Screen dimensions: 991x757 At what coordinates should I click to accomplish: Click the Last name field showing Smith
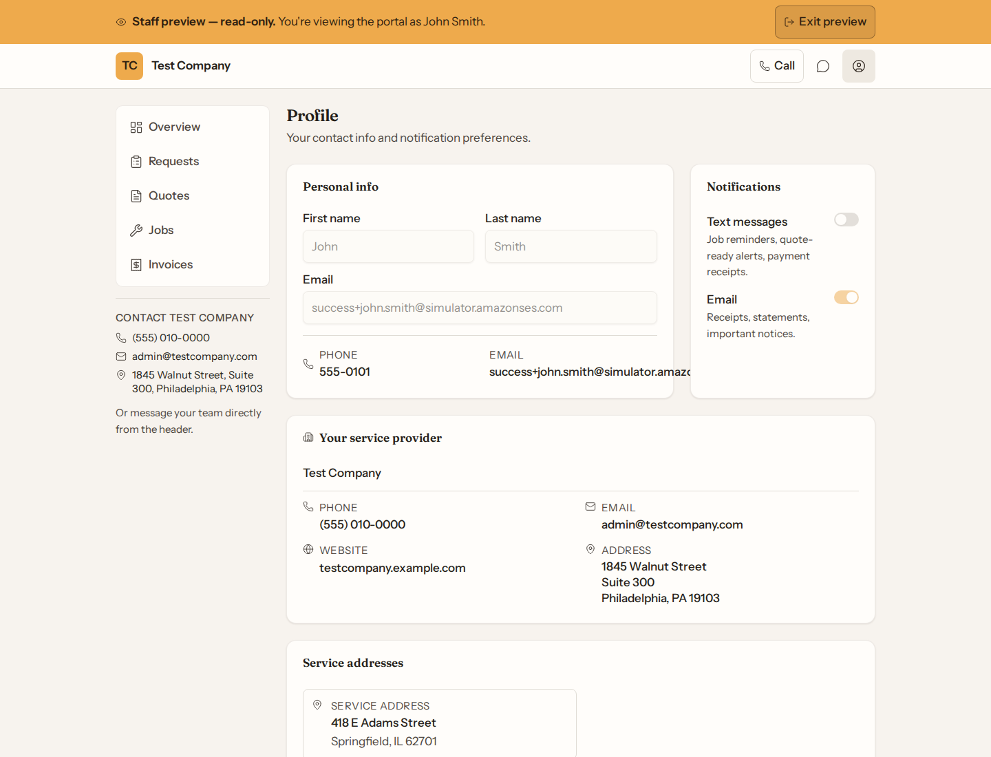click(x=571, y=246)
